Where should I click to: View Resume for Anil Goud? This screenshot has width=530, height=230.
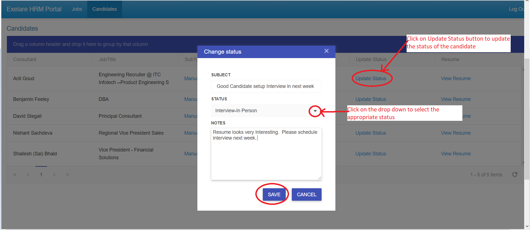click(456, 79)
